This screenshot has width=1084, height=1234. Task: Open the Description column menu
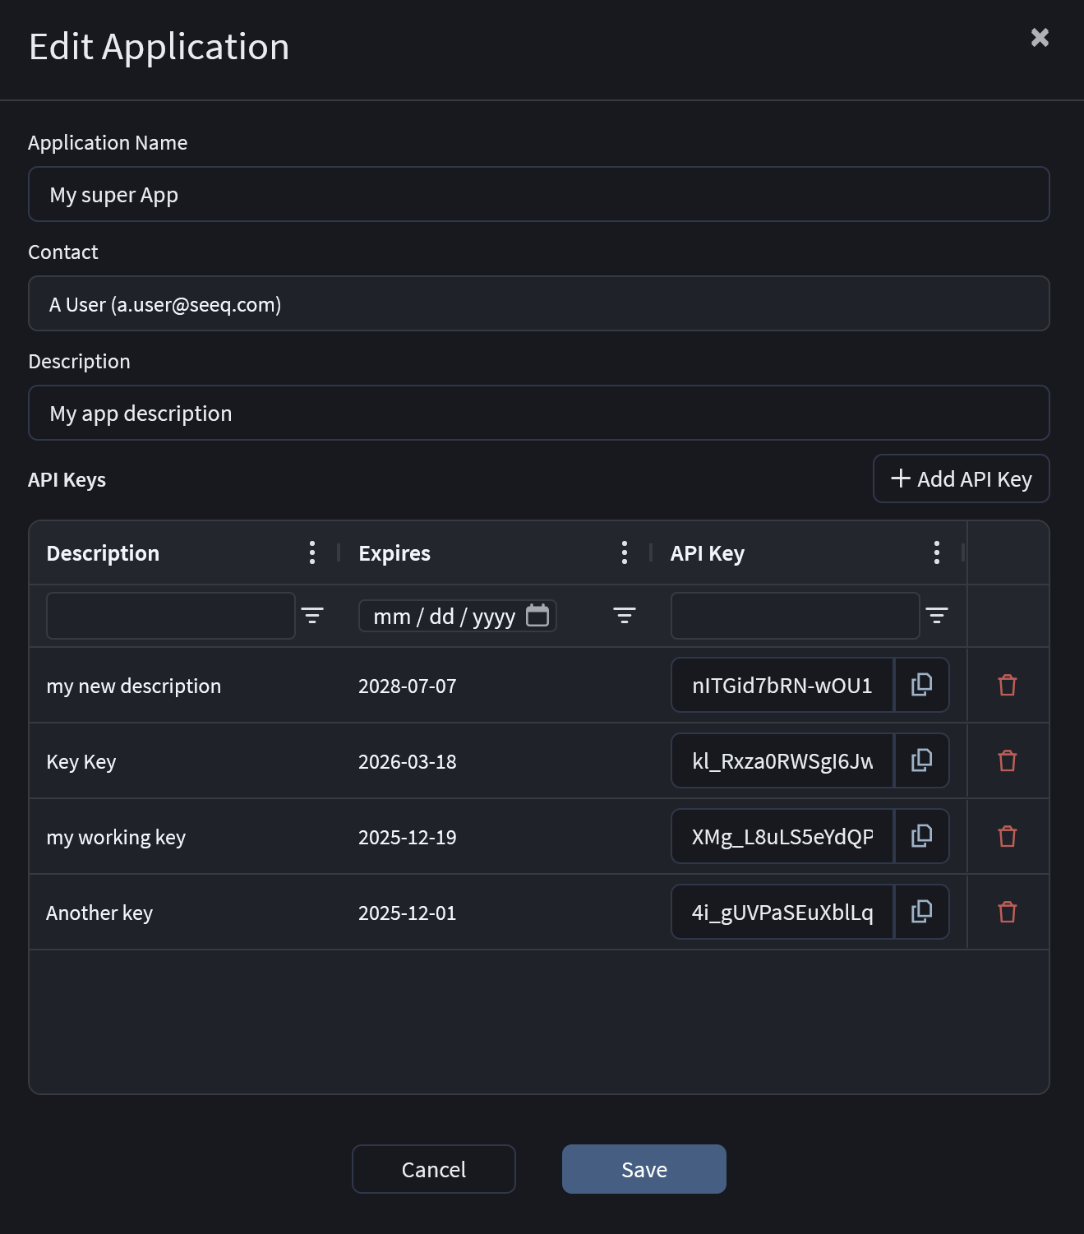point(312,552)
